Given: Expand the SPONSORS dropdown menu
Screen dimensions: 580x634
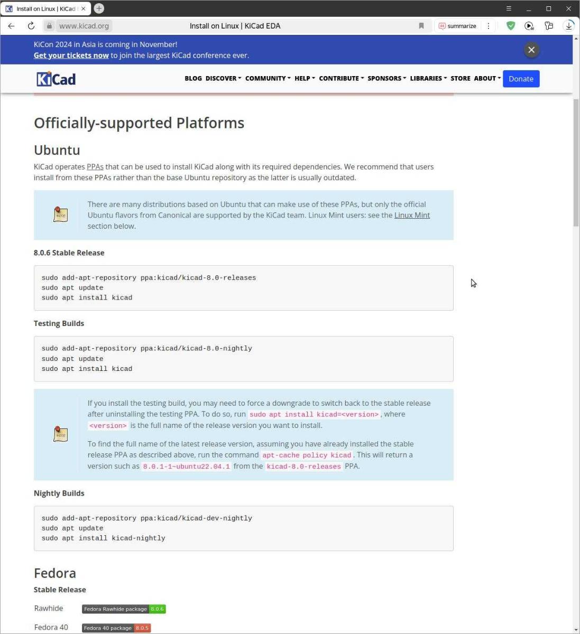Looking at the screenshot, I should click(x=386, y=78).
